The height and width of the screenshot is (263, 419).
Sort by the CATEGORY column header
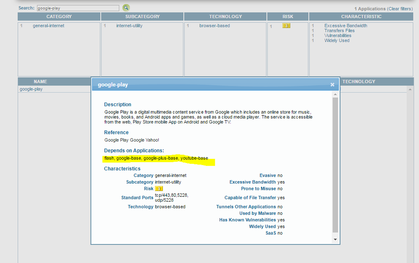click(59, 16)
